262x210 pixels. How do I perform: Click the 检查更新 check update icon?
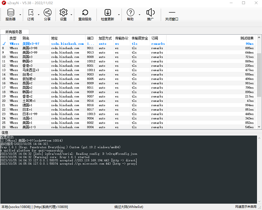[108, 15]
